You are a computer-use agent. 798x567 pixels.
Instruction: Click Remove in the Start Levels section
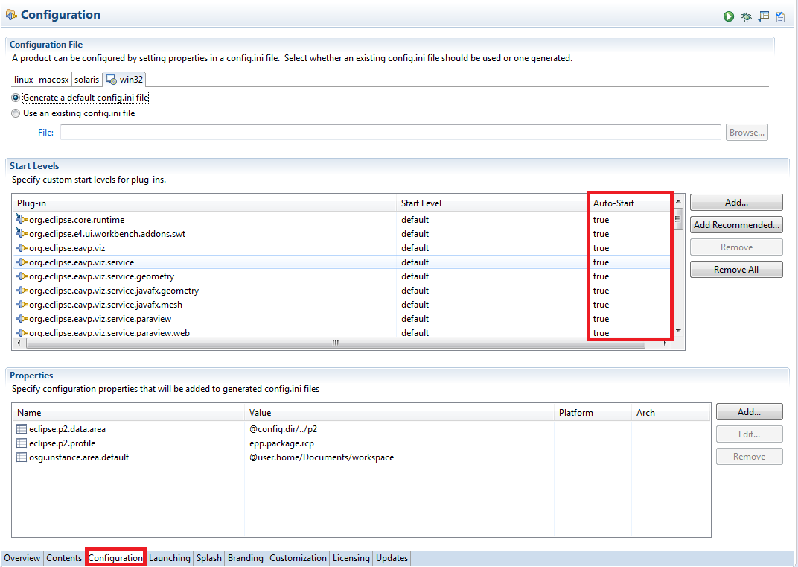736,247
